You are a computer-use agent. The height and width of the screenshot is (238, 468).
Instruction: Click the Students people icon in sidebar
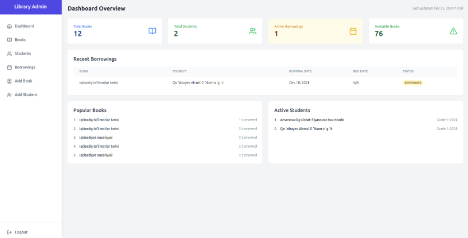9,54
